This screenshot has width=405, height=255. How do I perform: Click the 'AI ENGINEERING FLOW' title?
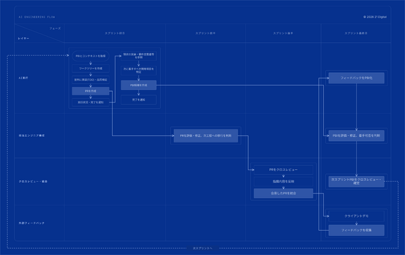(x=37, y=17)
